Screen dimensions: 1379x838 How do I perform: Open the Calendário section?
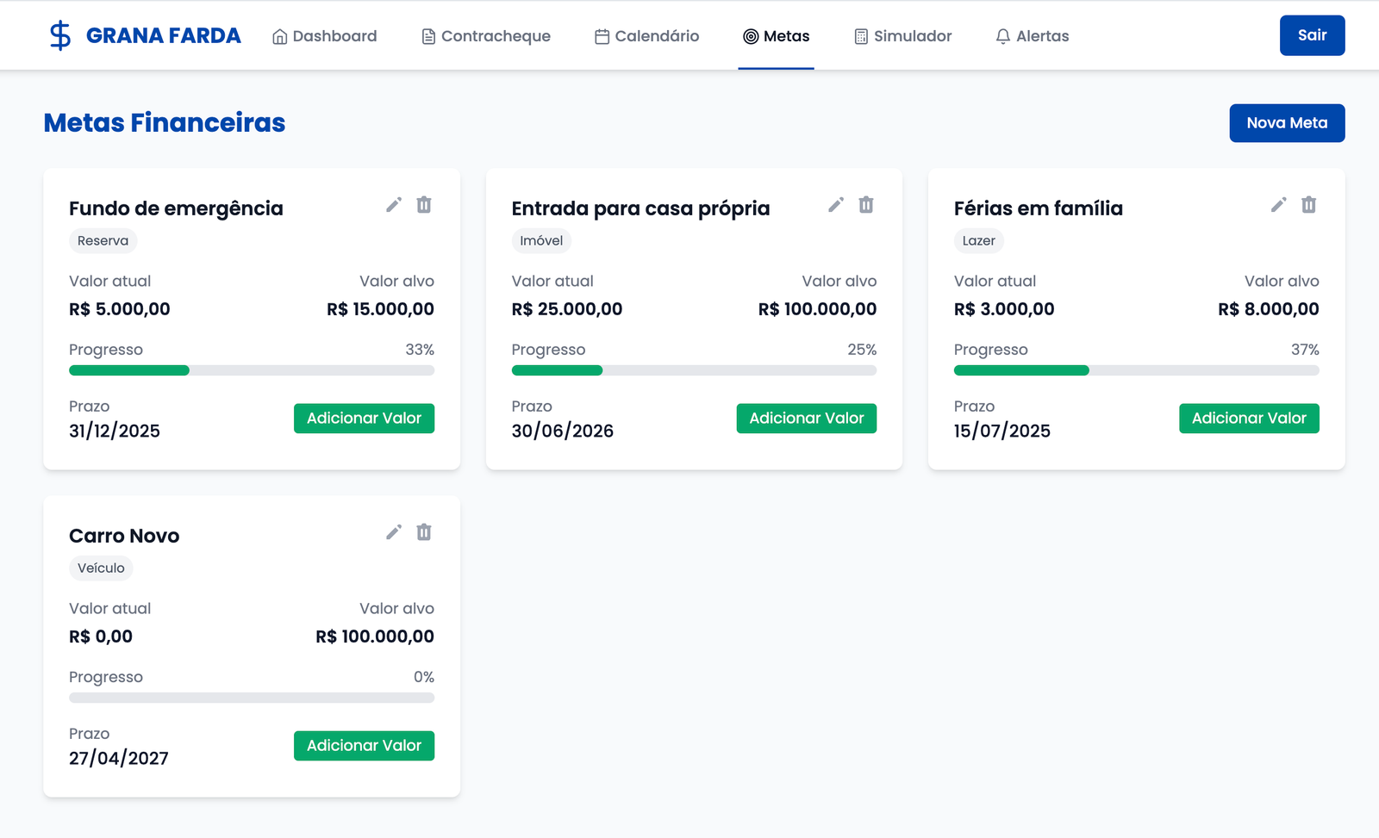[x=647, y=36]
